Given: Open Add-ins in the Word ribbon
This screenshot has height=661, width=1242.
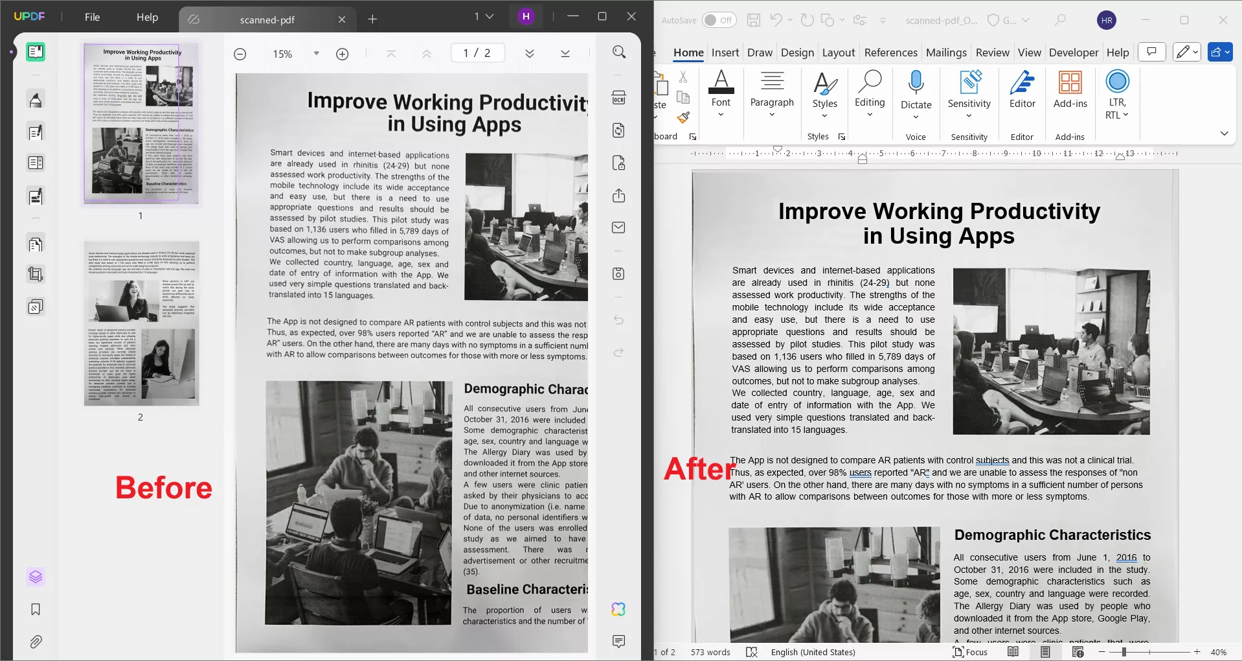Looking at the screenshot, I should pos(1070,91).
